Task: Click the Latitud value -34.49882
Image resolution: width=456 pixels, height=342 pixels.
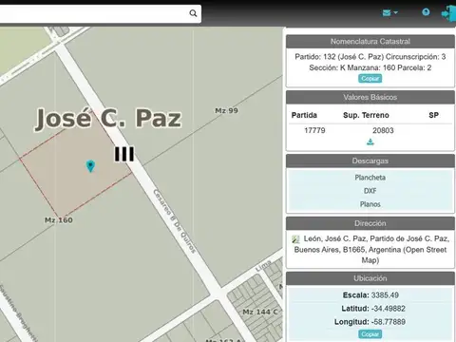Action: pos(389,309)
